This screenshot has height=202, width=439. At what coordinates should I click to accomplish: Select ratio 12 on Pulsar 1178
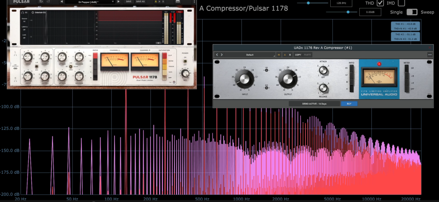(95, 67)
